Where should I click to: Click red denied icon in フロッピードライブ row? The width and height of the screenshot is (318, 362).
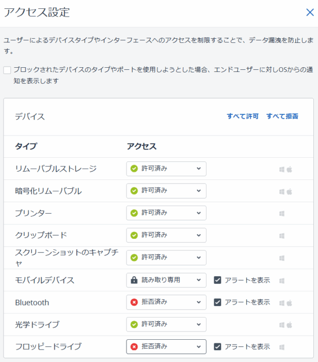pos(134,346)
